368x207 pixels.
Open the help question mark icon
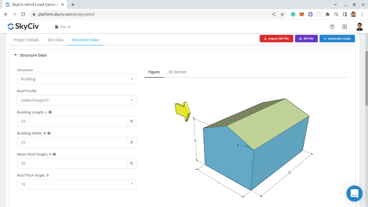(332, 27)
